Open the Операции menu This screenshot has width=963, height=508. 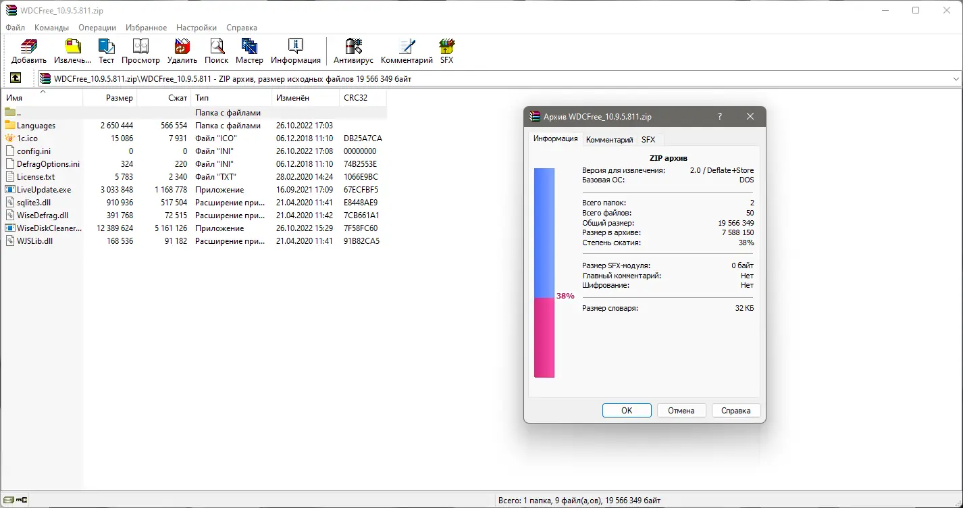[97, 28]
